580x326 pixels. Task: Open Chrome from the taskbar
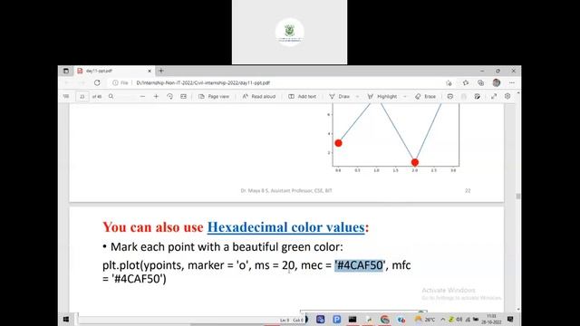coord(384,319)
